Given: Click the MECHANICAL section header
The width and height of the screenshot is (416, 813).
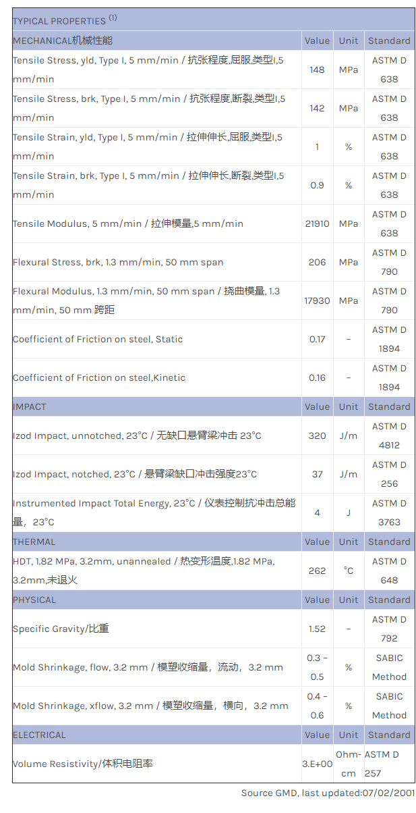Looking at the screenshot, I should (x=63, y=41).
